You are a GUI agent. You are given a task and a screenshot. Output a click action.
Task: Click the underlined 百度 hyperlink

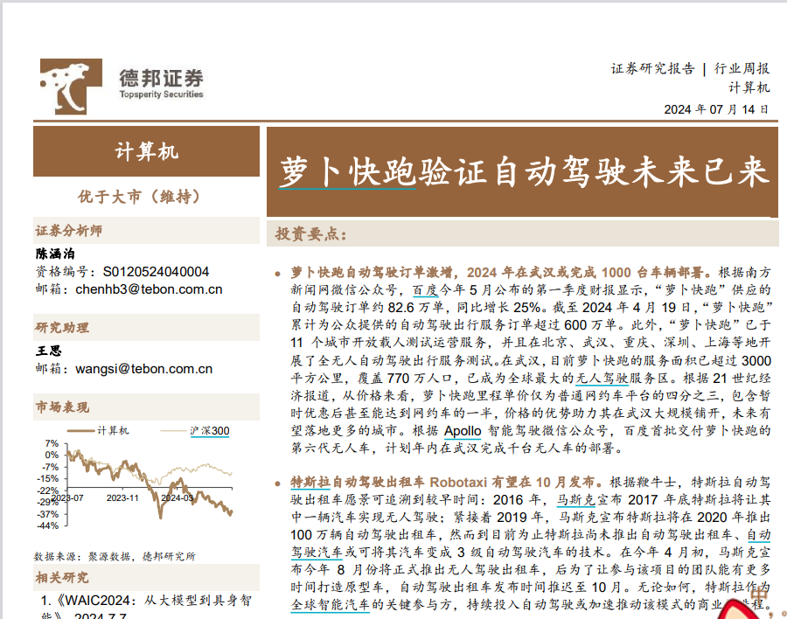(x=426, y=289)
